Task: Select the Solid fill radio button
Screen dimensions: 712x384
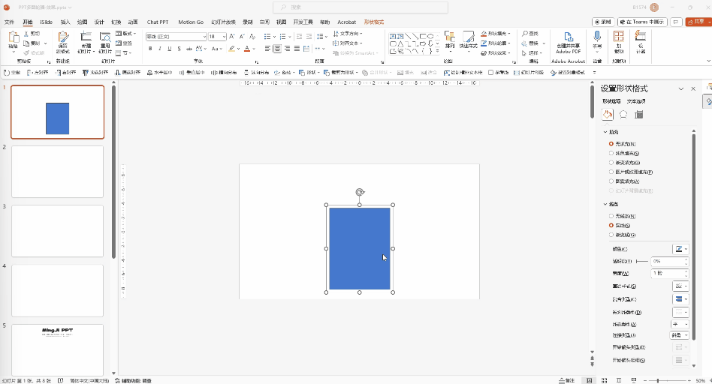Action: coord(611,153)
